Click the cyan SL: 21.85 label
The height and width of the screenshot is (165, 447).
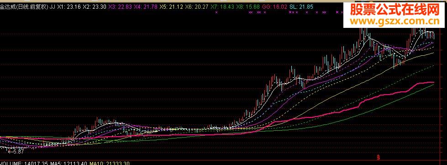click(x=301, y=7)
